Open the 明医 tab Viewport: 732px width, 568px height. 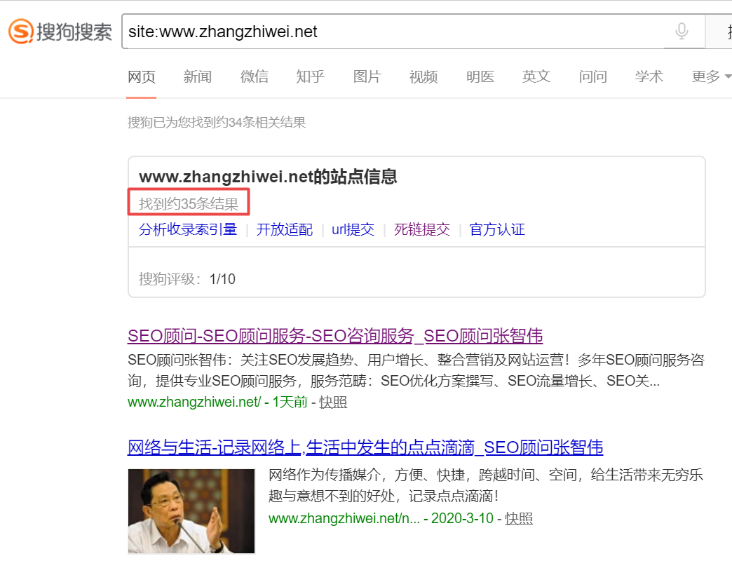point(480,76)
